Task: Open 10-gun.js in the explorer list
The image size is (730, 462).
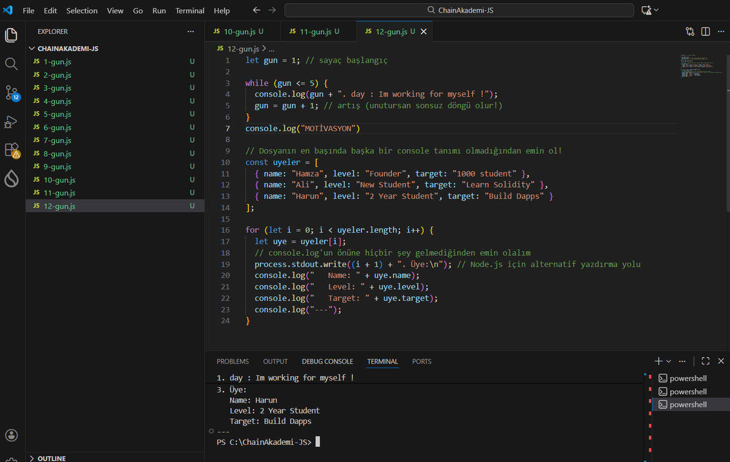Action: 115,180
